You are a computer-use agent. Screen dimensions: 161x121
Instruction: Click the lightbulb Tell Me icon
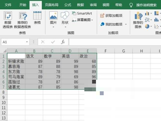pyautogui.click(x=131, y=5)
